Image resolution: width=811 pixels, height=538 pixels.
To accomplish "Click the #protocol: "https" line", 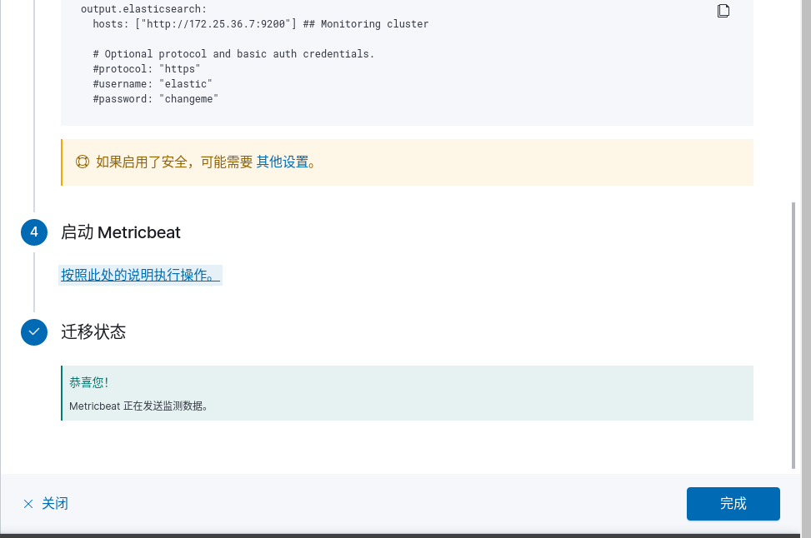I will 147,69.
